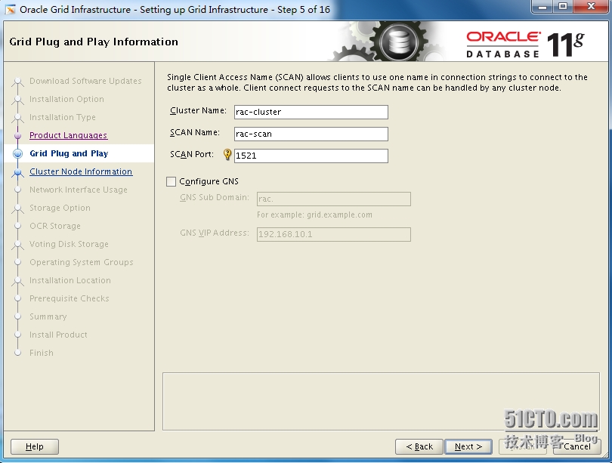Click the Voting Disk Storage step
Screen dimensions: 612x463
tap(69, 244)
